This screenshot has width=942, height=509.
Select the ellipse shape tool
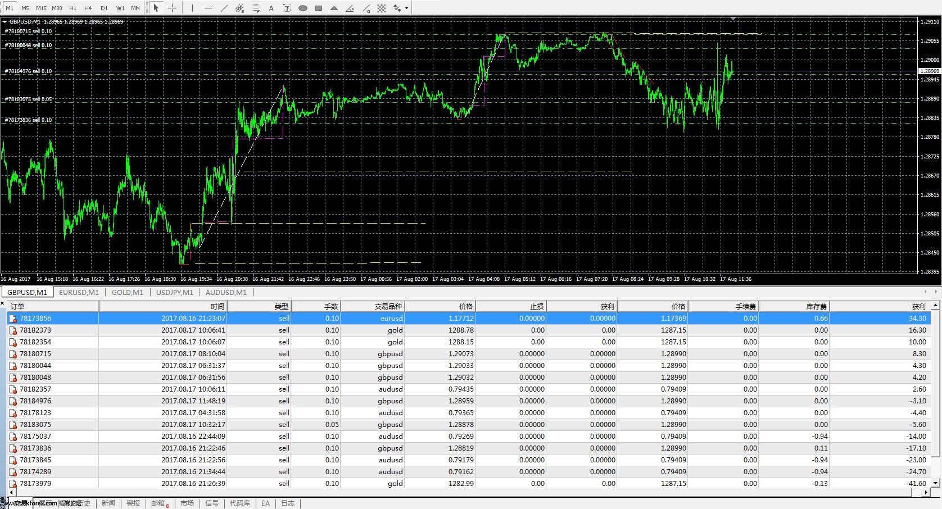(302, 8)
